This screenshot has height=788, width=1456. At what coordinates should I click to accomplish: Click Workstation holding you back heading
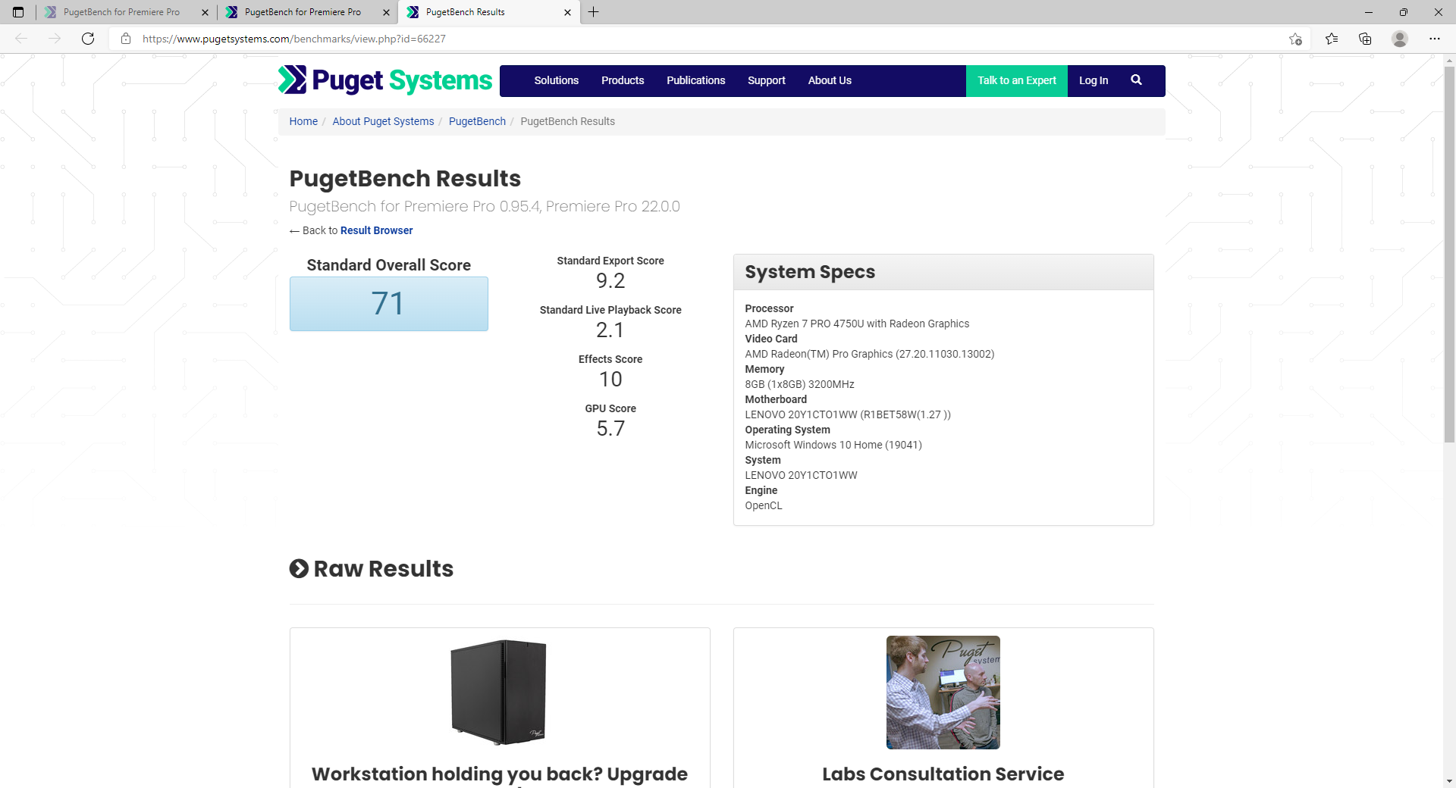pyautogui.click(x=500, y=775)
